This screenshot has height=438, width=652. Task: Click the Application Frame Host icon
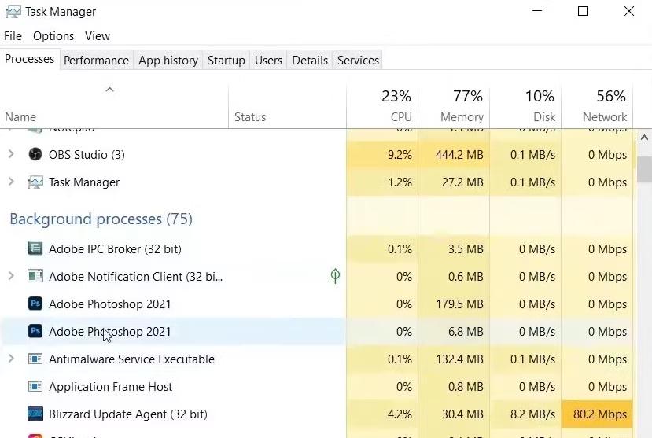[35, 387]
